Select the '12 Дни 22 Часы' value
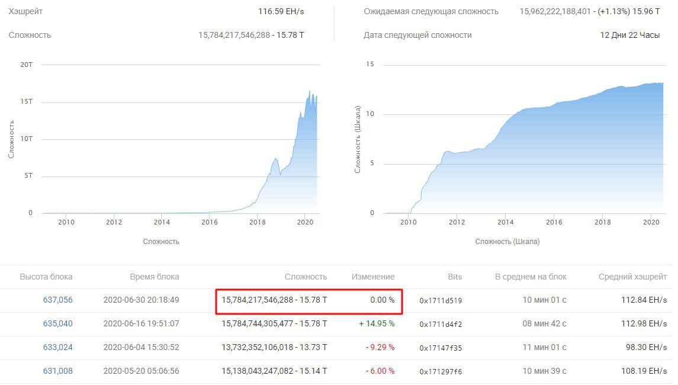Image resolution: width=678 pixels, height=385 pixels. point(630,35)
